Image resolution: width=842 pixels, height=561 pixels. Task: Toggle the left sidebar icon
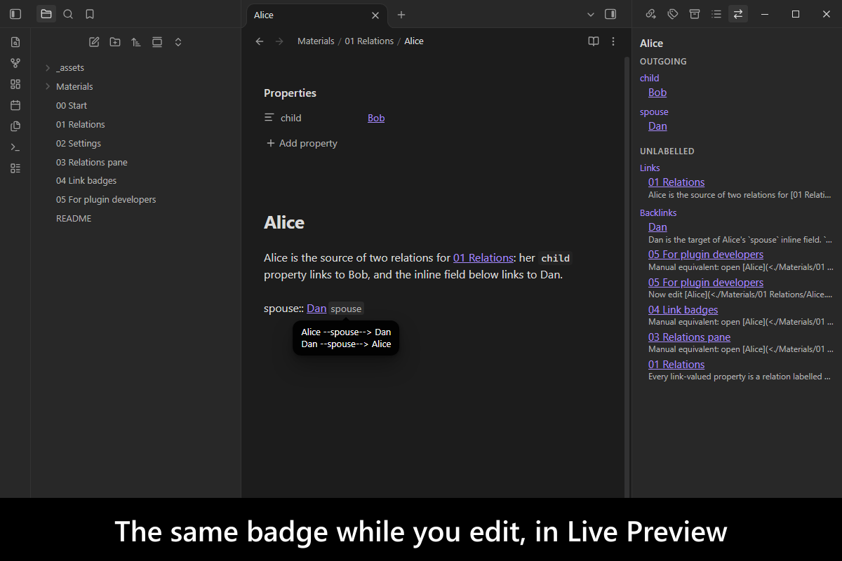click(x=15, y=14)
